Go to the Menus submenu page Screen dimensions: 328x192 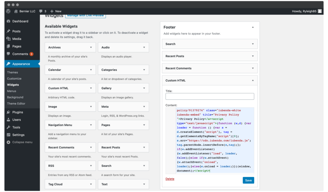(x=12, y=91)
